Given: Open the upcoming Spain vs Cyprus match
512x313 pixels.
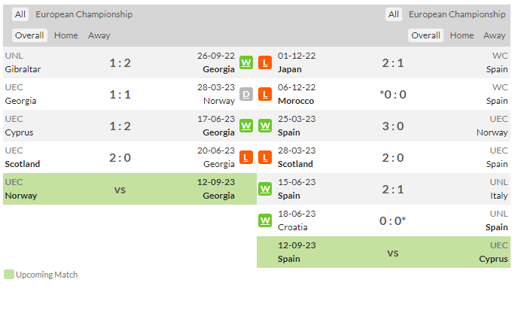Looking at the screenshot, I should click(383, 252).
